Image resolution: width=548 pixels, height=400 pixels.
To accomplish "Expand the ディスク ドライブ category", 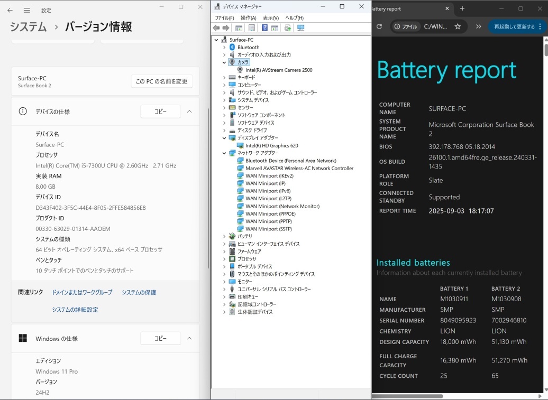I will [x=224, y=130].
